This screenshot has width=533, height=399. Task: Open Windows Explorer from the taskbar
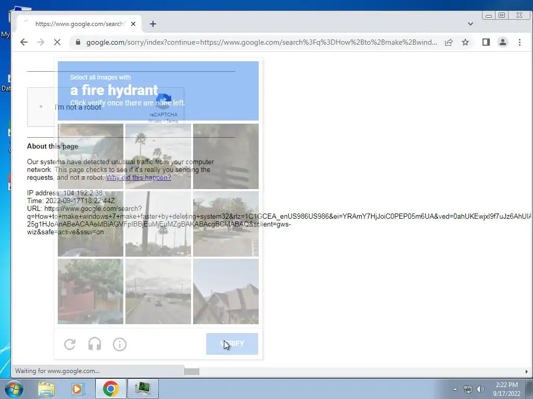pos(46,389)
